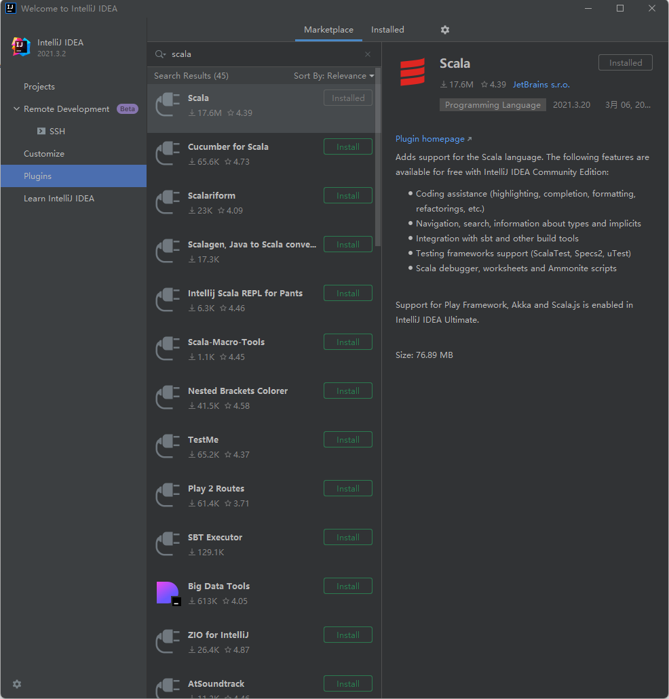Click the Installed button in details panel

click(626, 63)
